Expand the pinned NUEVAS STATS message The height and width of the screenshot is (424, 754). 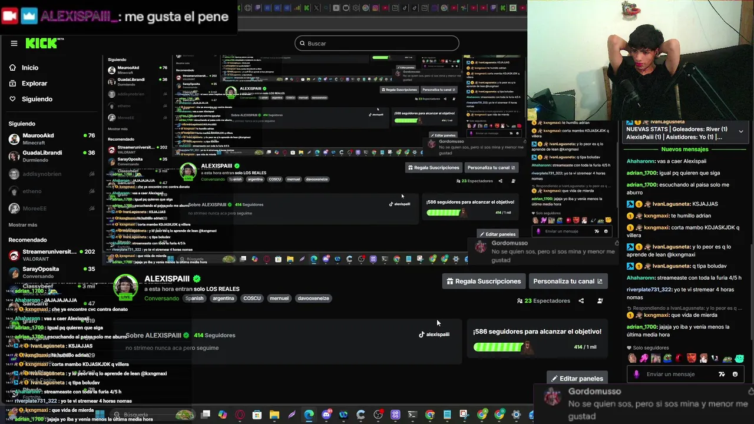(740, 131)
